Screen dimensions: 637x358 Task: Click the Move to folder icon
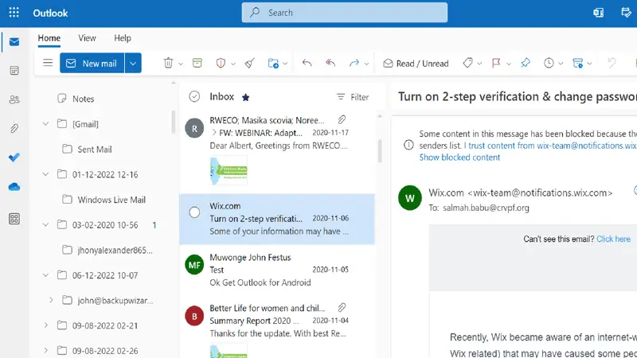273,64
